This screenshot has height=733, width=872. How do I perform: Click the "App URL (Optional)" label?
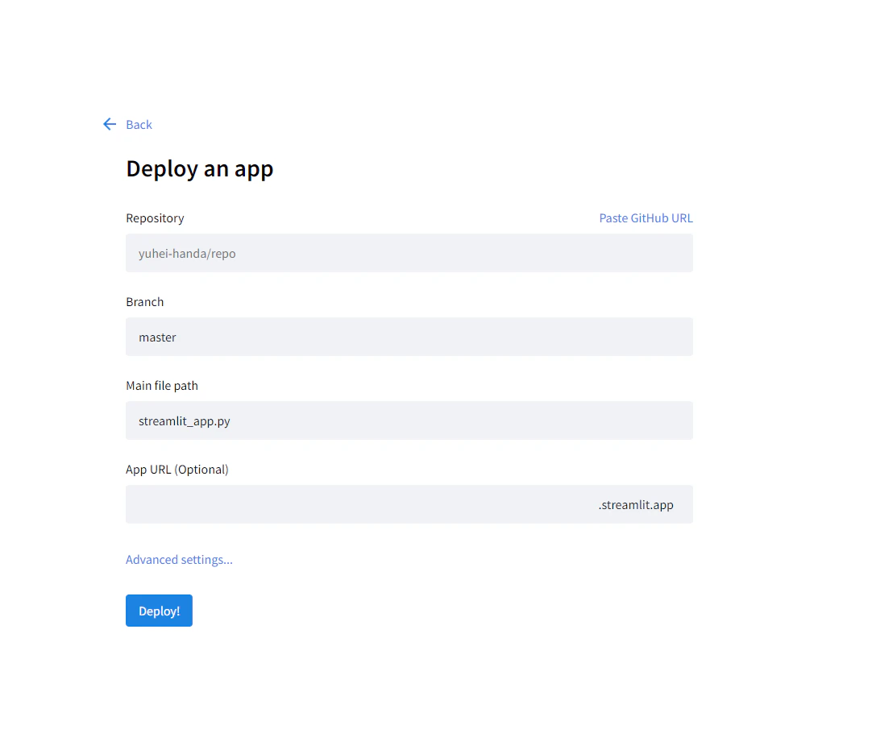click(x=177, y=470)
